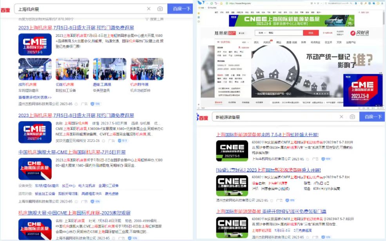
Task: View exhibition photo above 磨具工具展
Action: (x=110, y=69)
